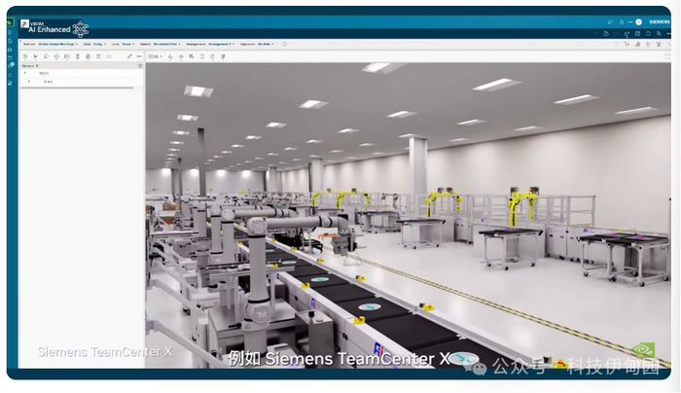681x393 pixels.
Task: Click the reset icon after the filter dropdowns
Action: click(284, 45)
